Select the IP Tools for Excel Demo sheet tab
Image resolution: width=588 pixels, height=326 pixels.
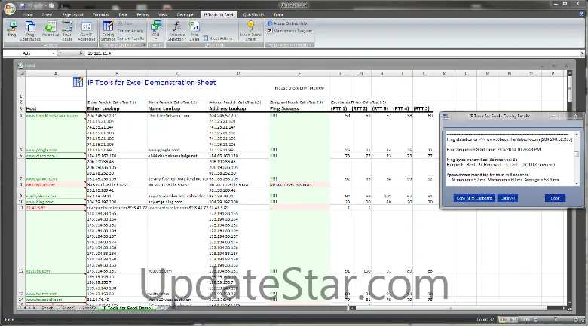127,308
